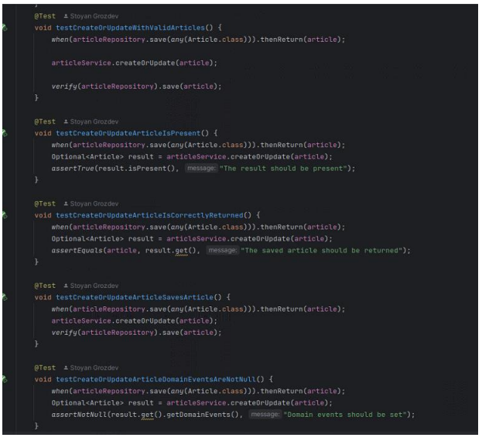482x441 pixels.
Task: Open author hint above testCreateOrUpdateArticleDomainEventsAreNotNull
Action: [91, 367]
